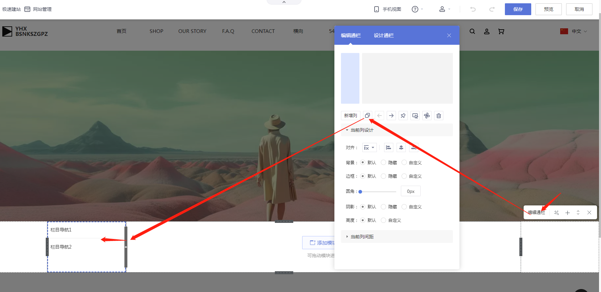
Task: Select 自定义 for 边框
Action: [x=404, y=176]
